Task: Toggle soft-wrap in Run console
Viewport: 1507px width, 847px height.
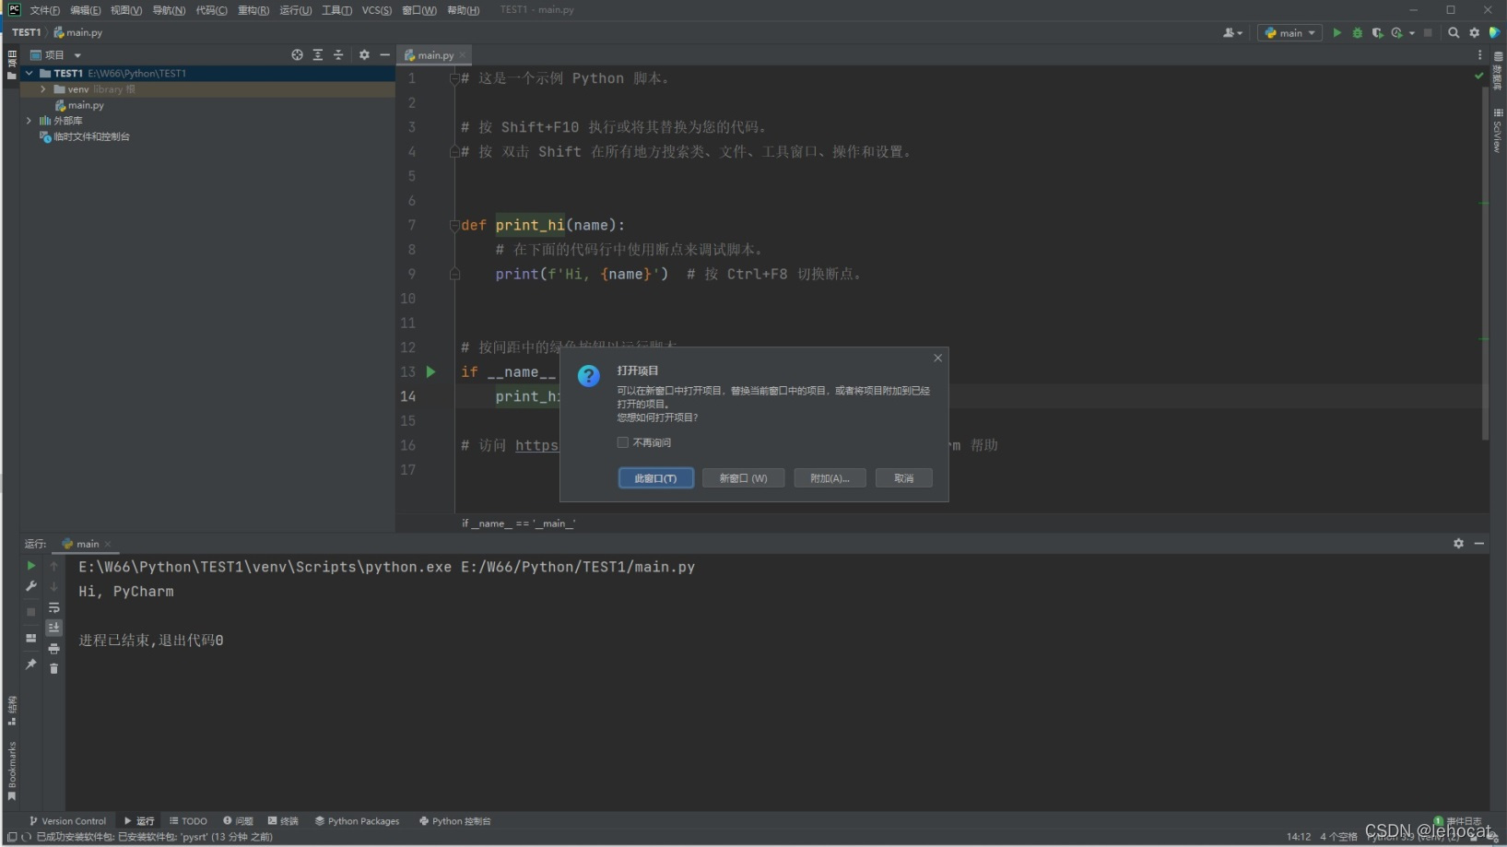Action: (53, 607)
